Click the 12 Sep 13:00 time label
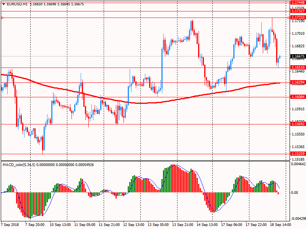Image resolution: width=306 pixels, height=229 pixels. pyautogui.click(x=134, y=224)
